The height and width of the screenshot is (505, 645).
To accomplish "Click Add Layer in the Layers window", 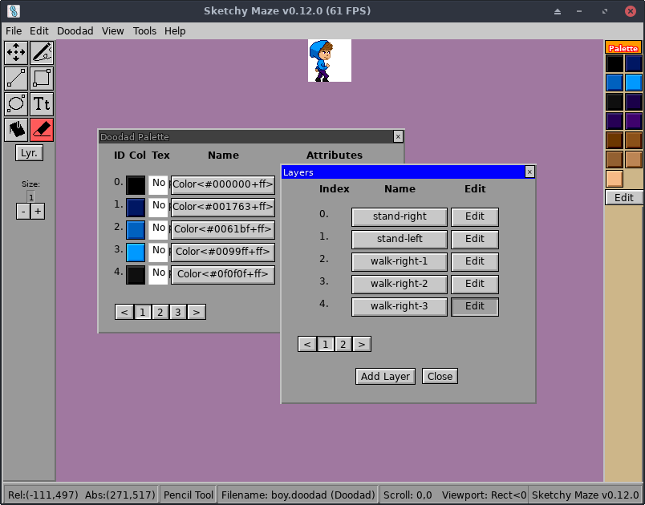I will [x=385, y=376].
